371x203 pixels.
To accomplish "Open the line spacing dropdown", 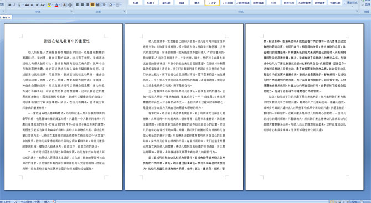I will pos(104,5).
